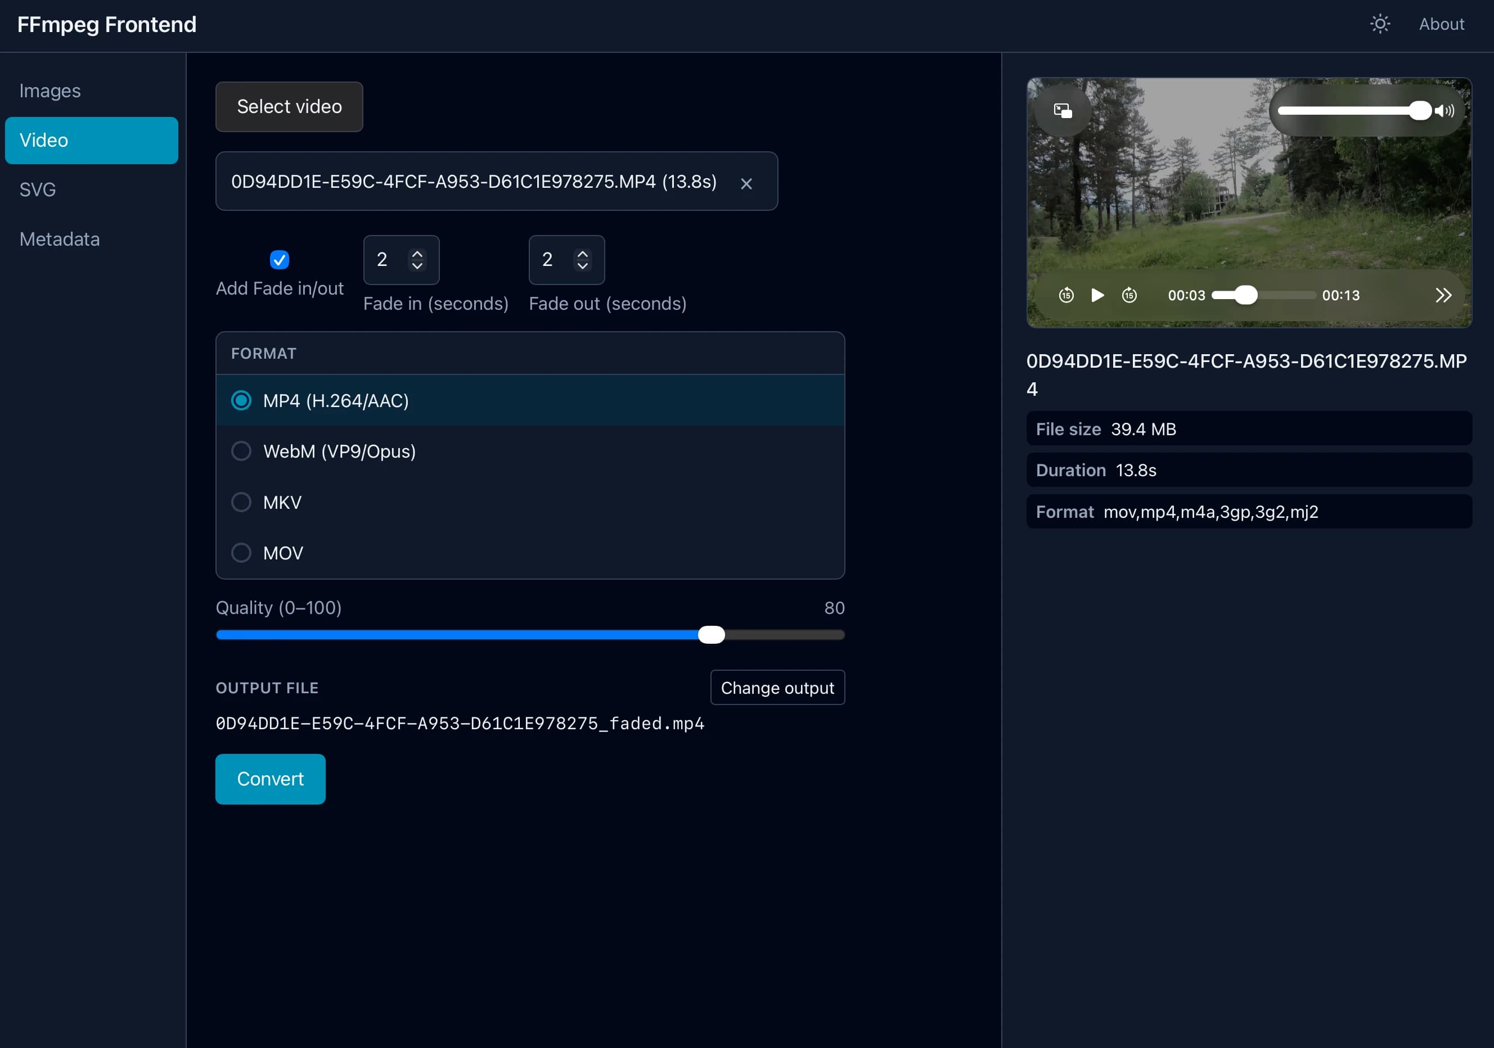Image resolution: width=1494 pixels, height=1048 pixels.
Task: Switch to the Metadata section
Action: [x=60, y=239]
